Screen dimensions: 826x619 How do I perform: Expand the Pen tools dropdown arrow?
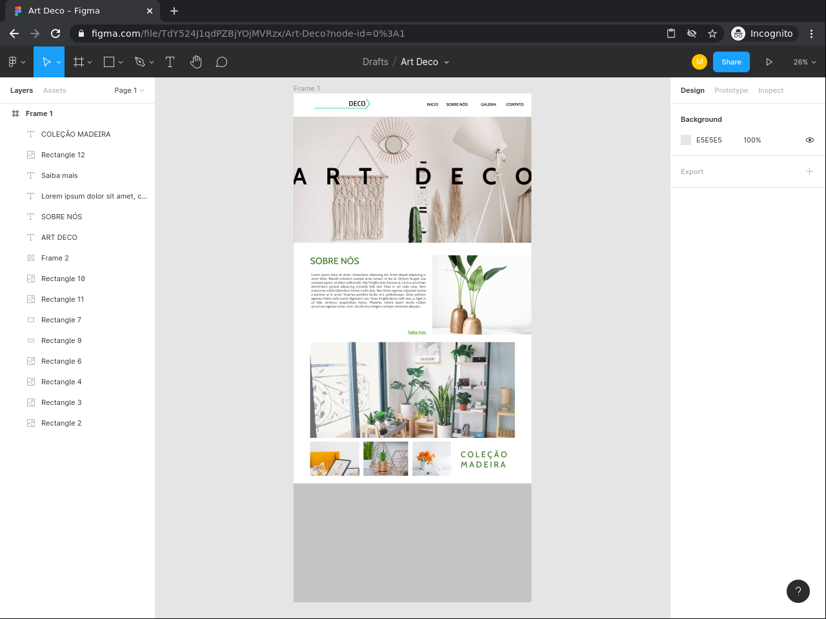point(152,63)
